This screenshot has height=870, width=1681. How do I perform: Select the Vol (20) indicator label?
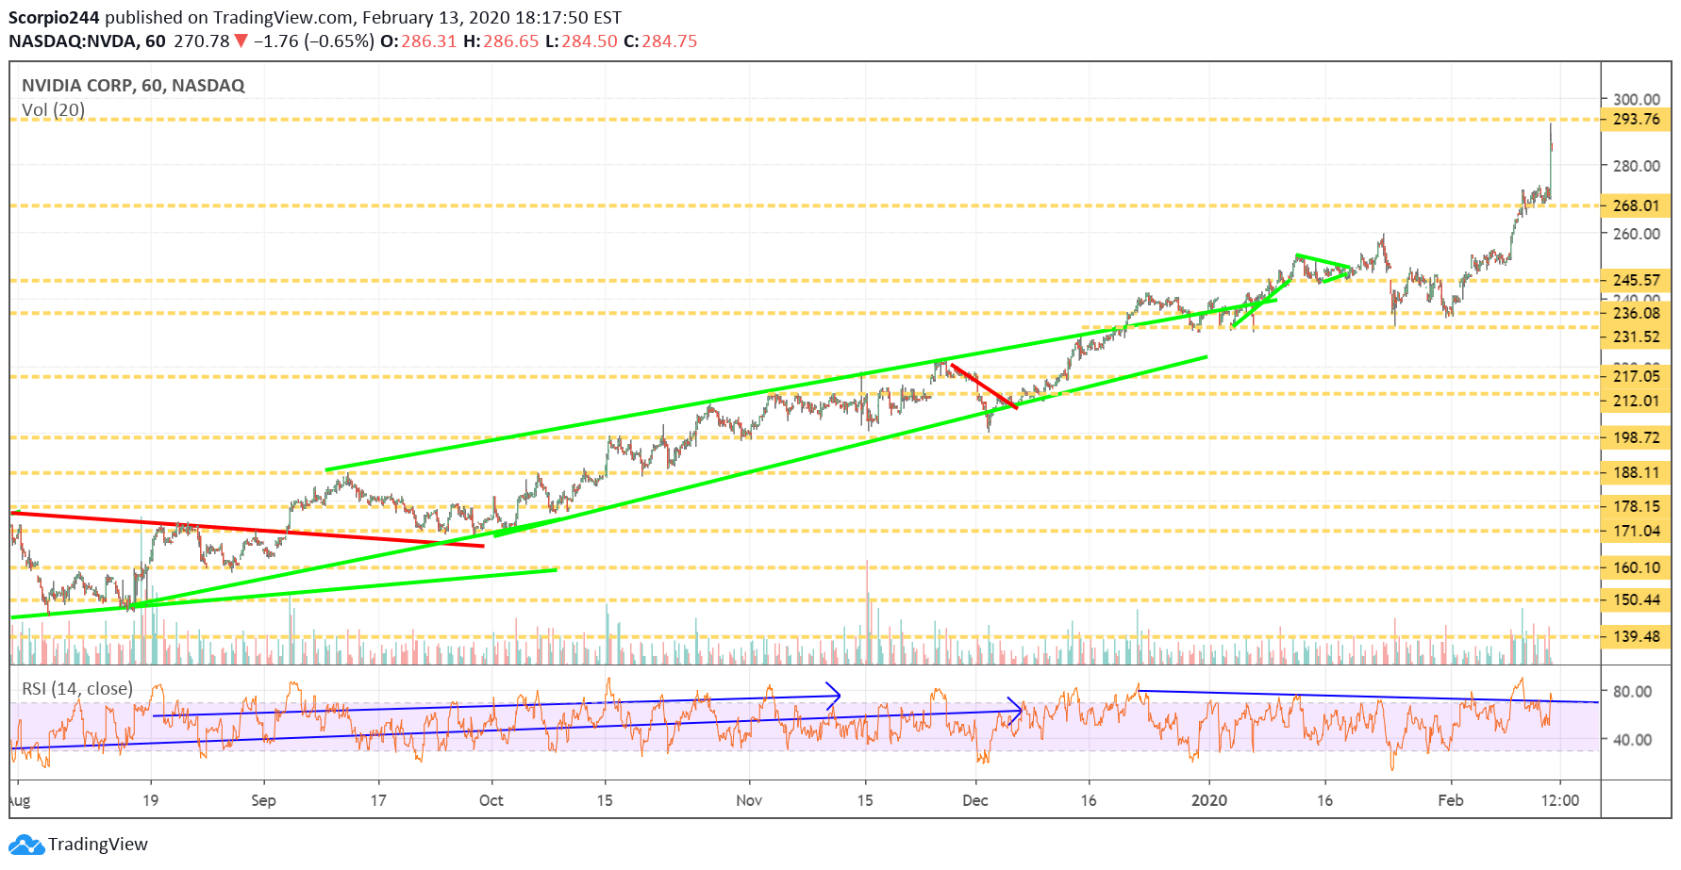coord(53,110)
